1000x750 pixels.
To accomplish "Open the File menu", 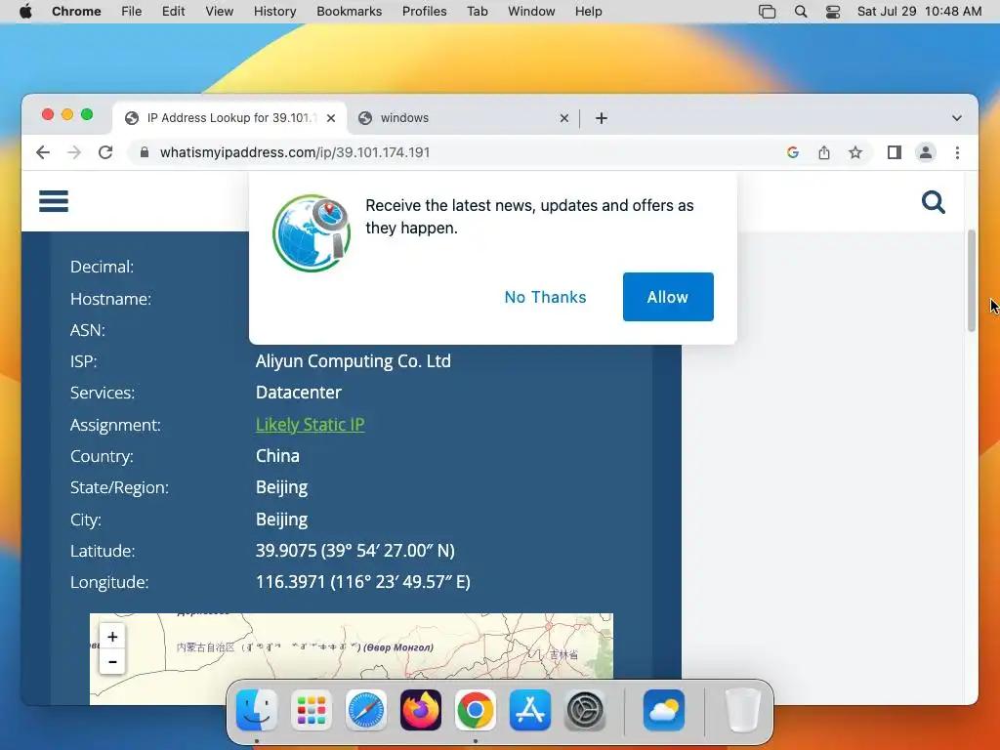I will 132,12.
